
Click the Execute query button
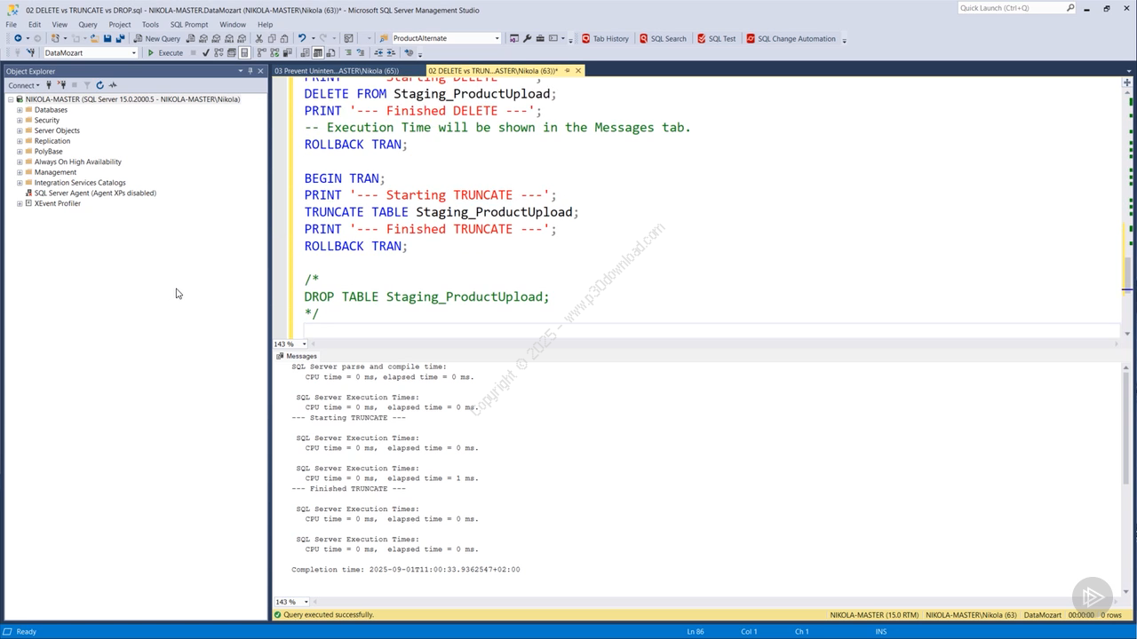tap(165, 53)
